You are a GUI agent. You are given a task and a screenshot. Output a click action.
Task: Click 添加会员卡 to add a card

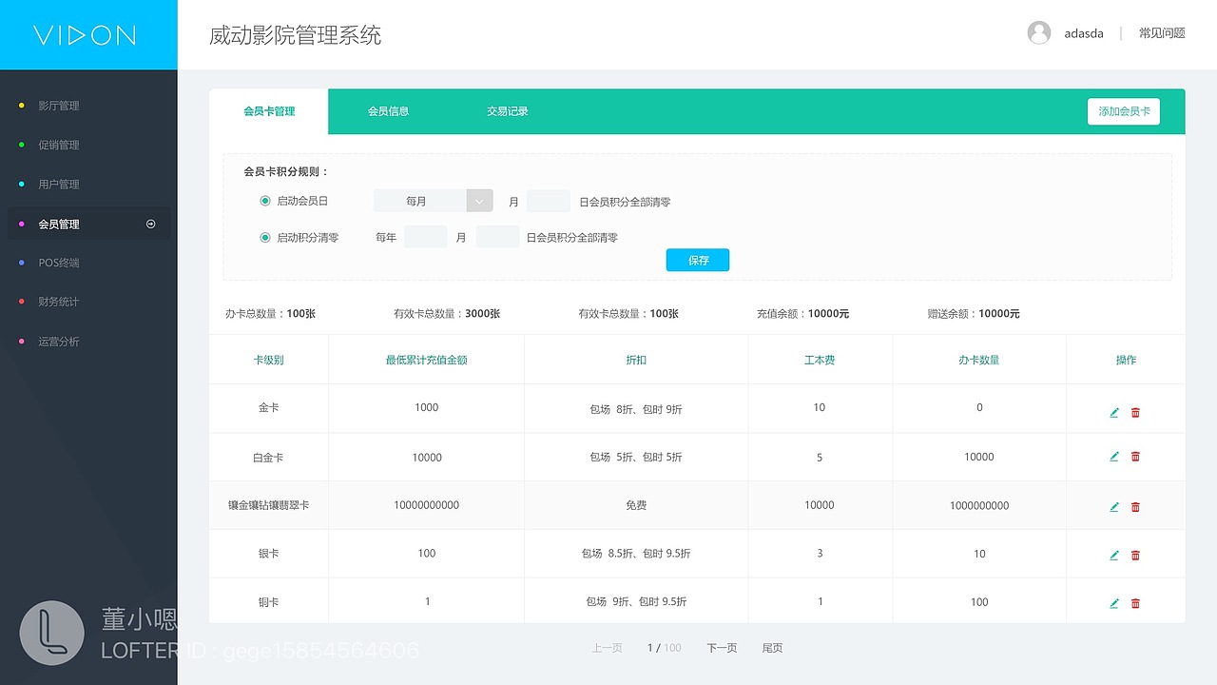pyautogui.click(x=1124, y=111)
